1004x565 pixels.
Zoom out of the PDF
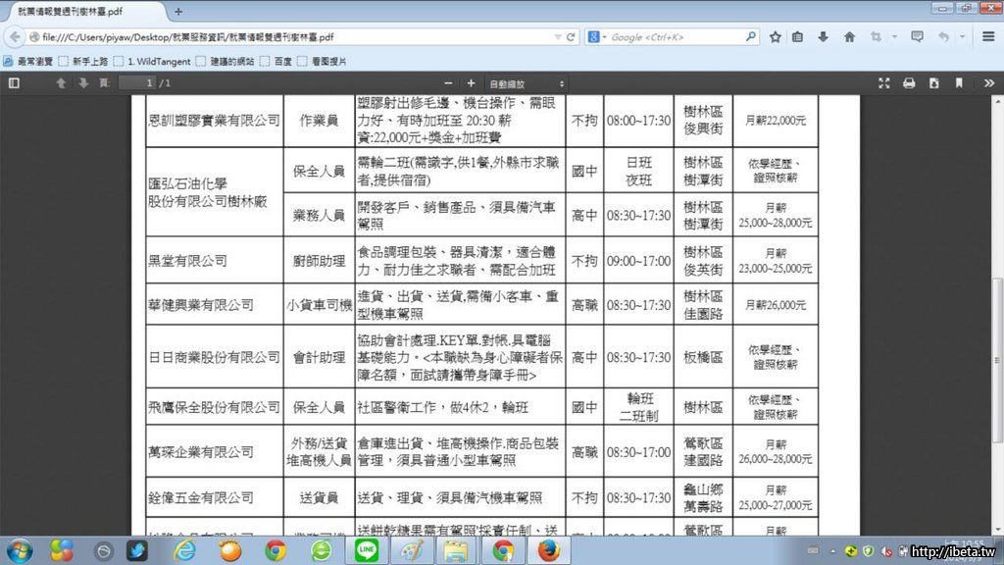coord(449,83)
